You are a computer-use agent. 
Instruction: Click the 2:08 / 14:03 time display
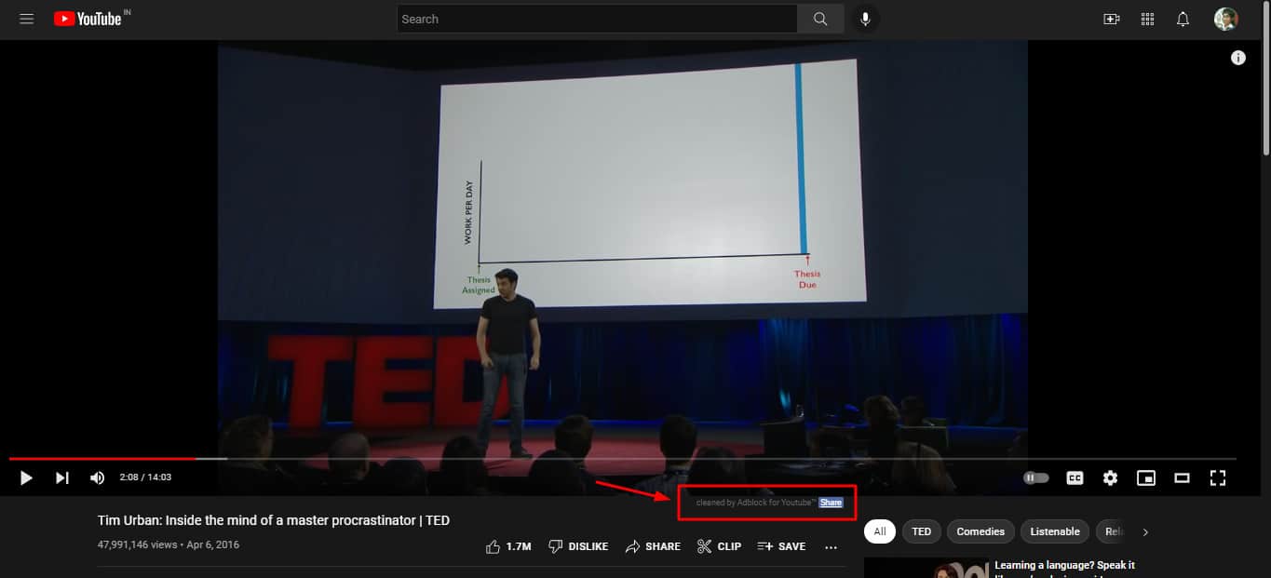(x=145, y=477)
